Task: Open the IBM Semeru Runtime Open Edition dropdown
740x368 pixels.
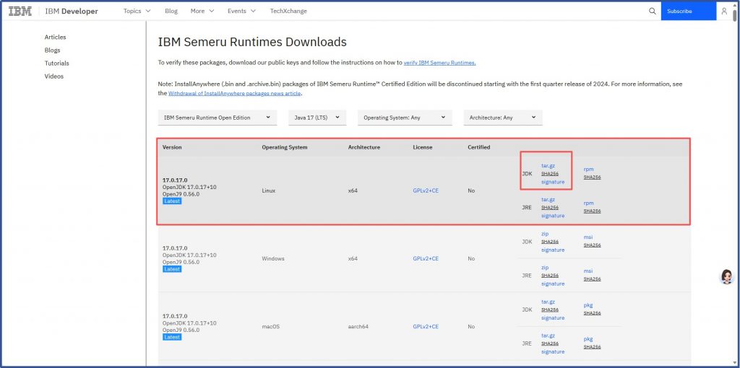Action: [217, 118]
